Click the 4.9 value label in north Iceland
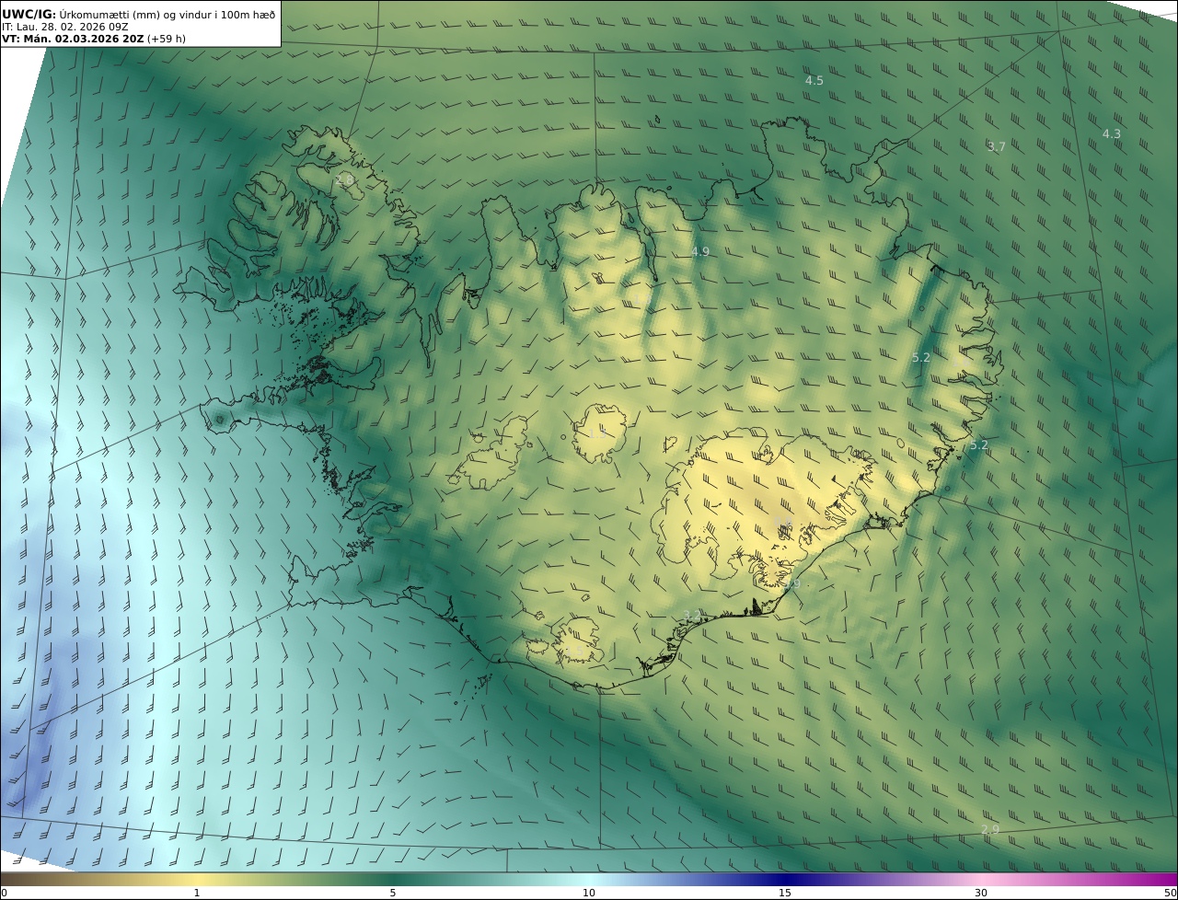The height and width of the screenshot is (900, 1178). point(700,252)
